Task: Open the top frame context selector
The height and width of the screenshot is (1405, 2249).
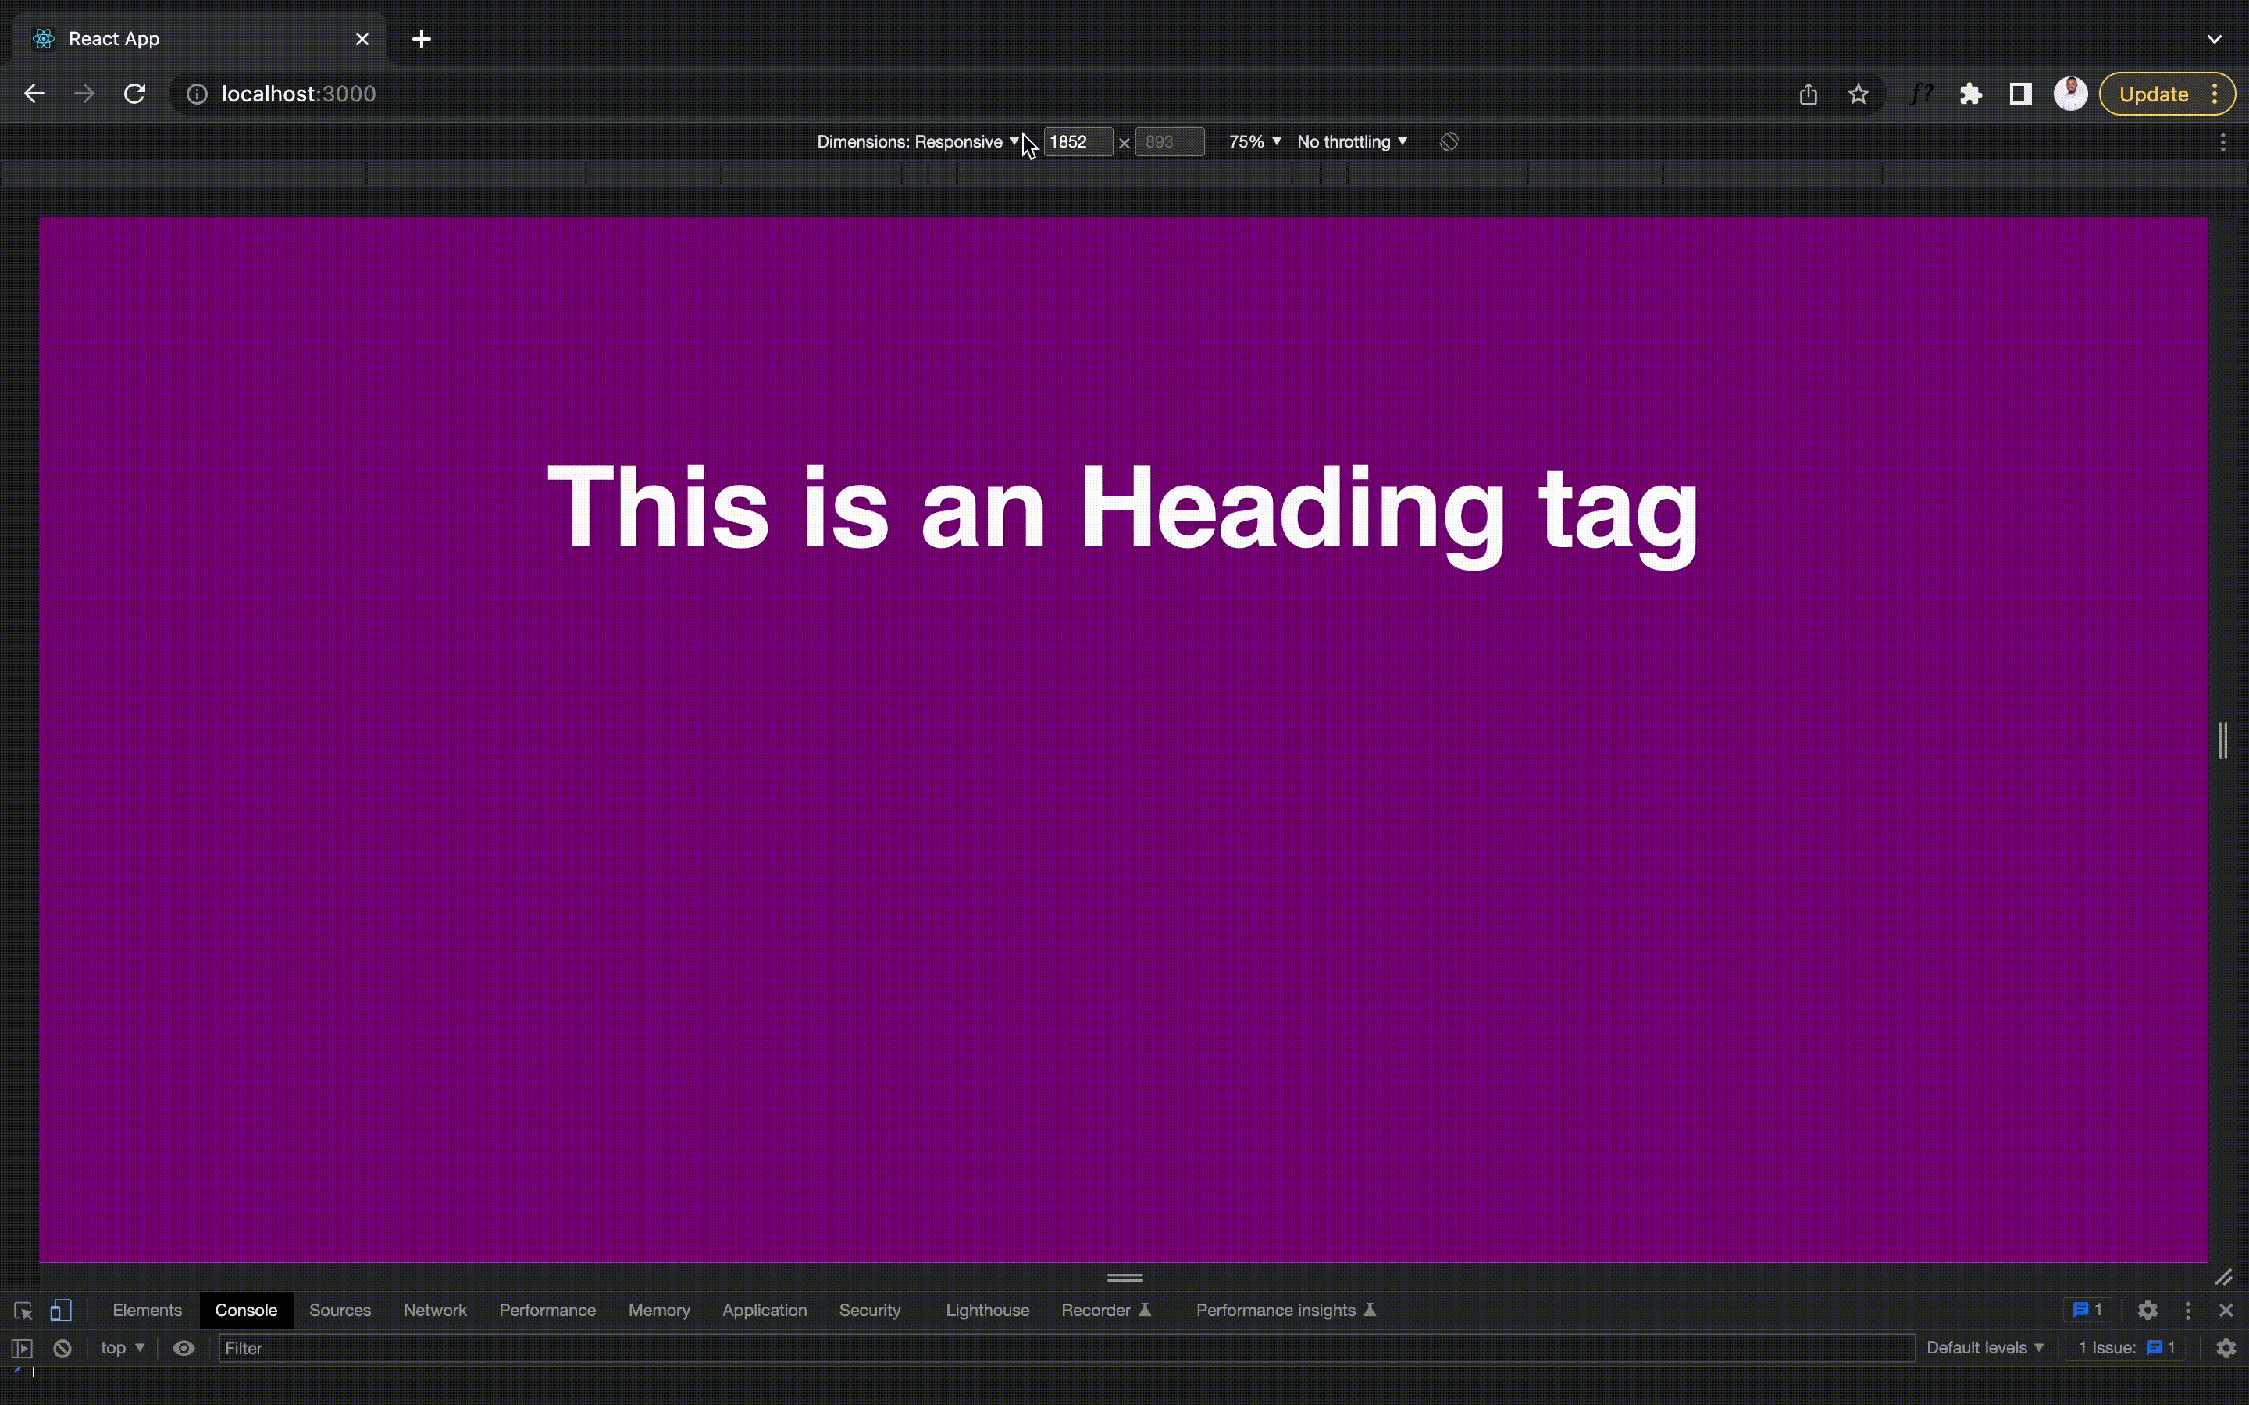Action: [120, 1347]
